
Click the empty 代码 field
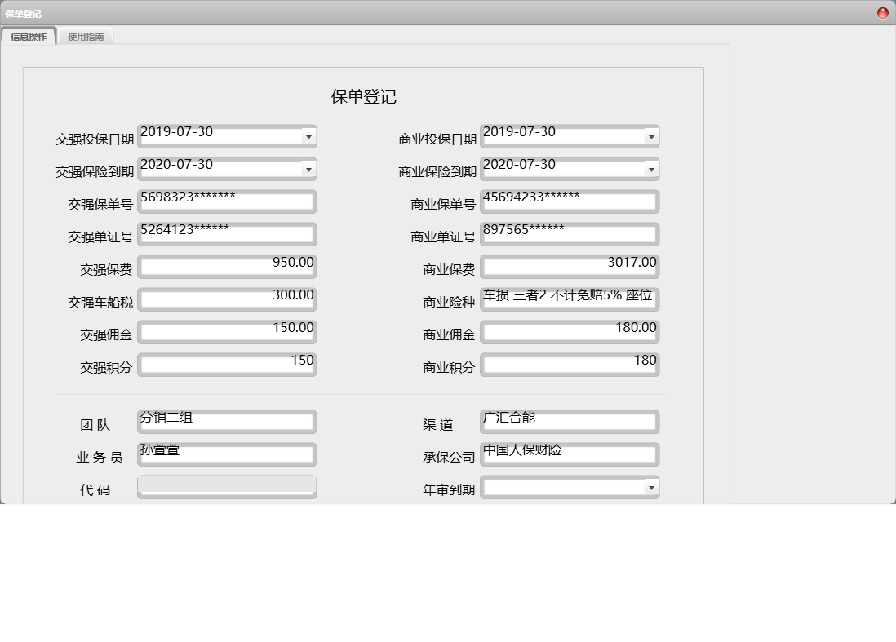227,487
